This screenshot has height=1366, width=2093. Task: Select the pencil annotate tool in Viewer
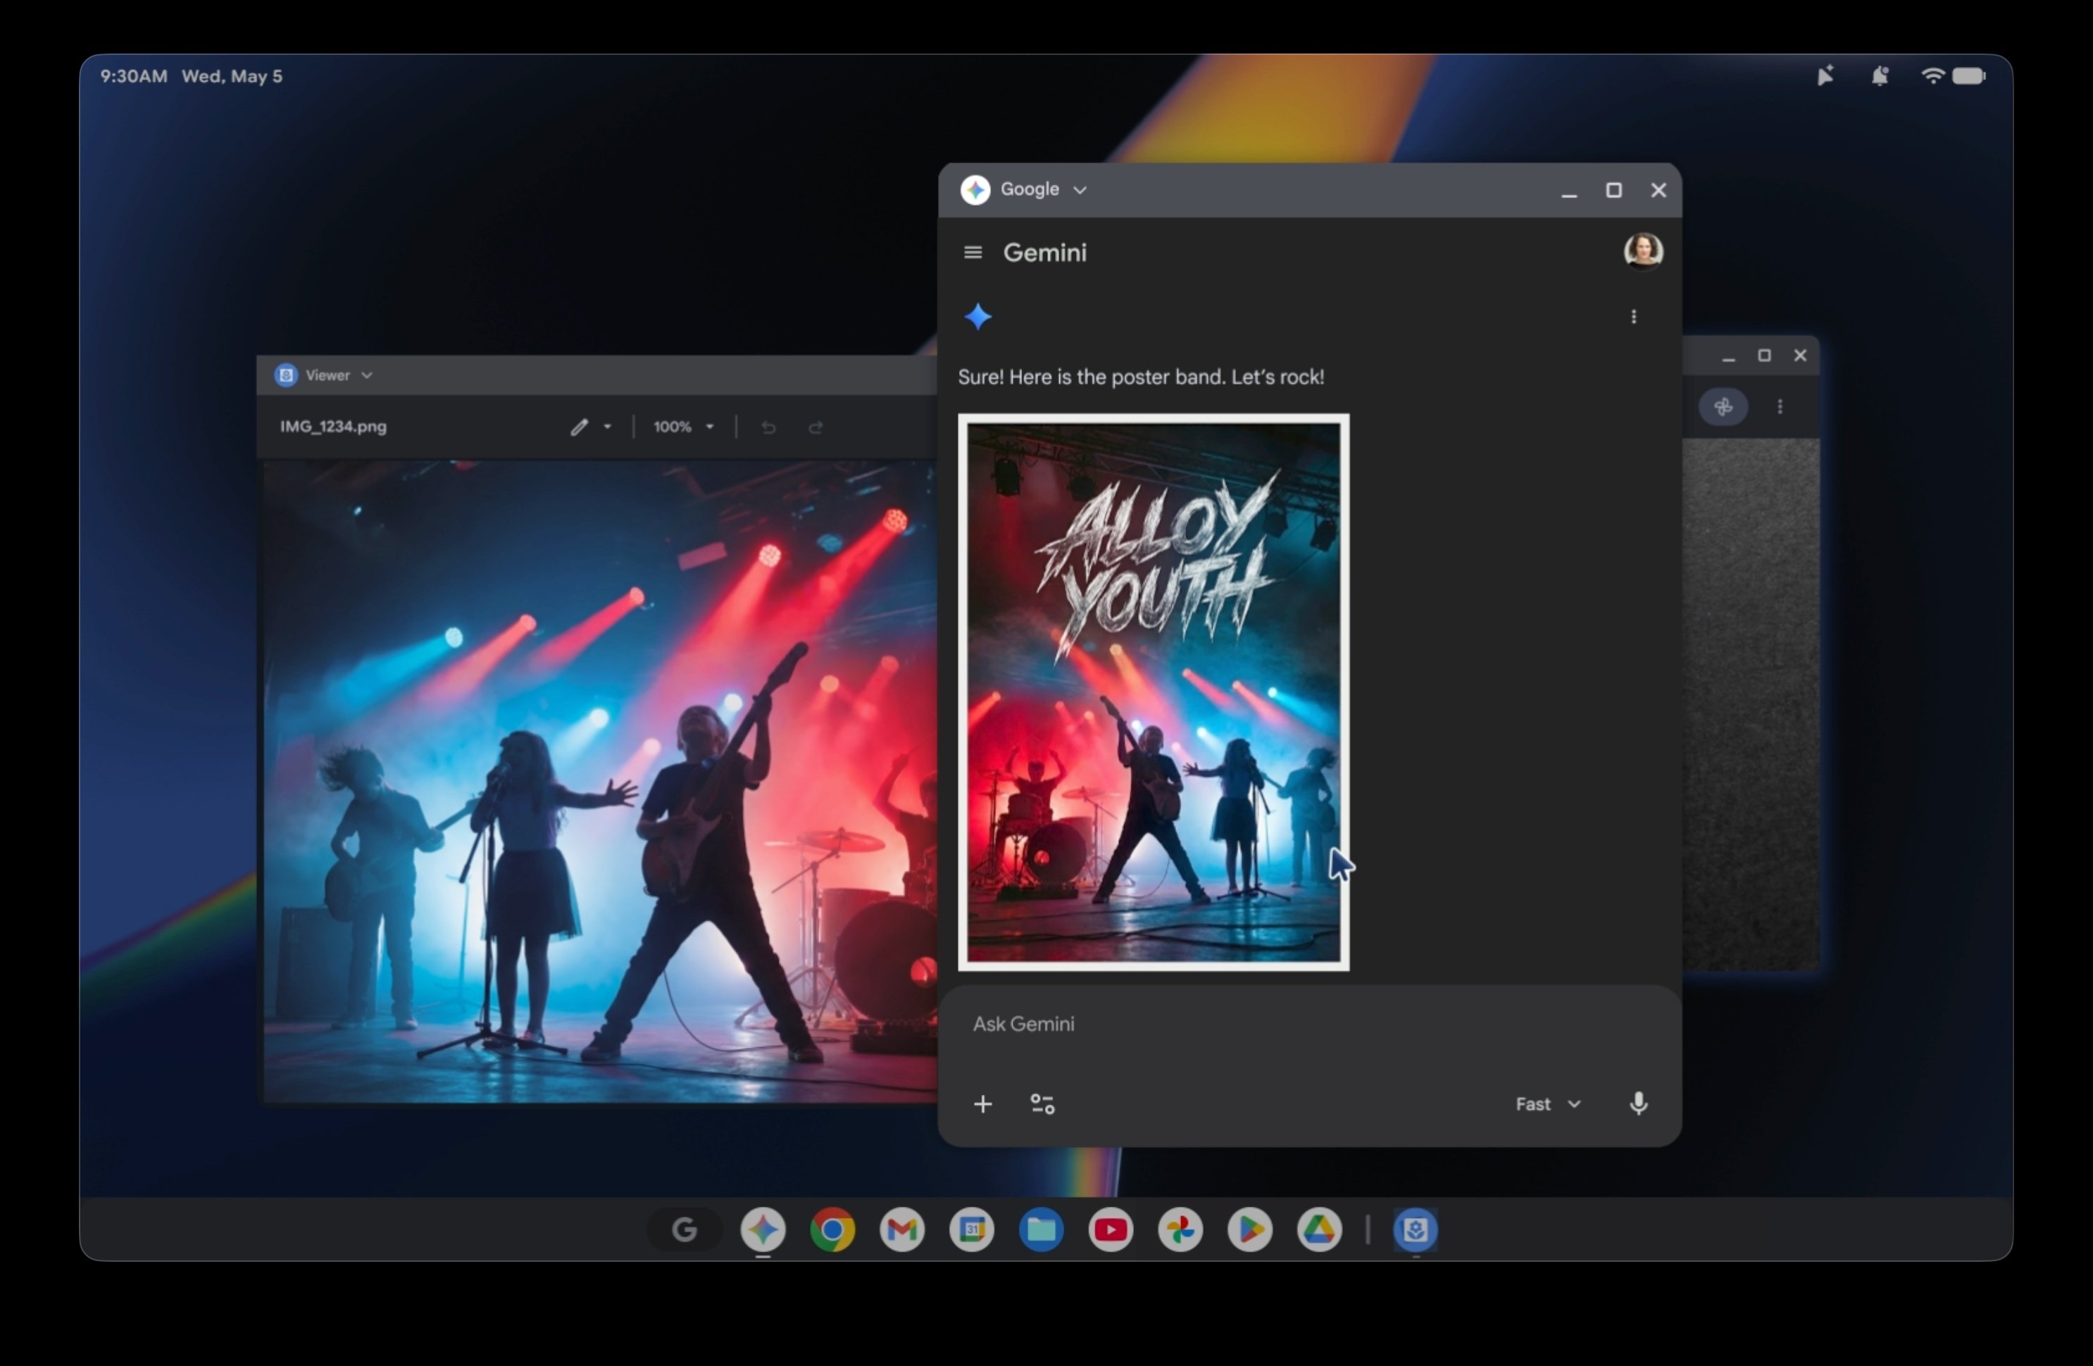pyautogui.click(x=579, y=427)
